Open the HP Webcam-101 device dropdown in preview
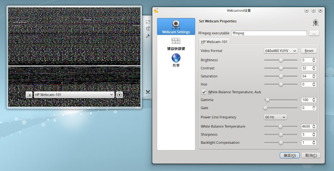 [x=74, y=94]
